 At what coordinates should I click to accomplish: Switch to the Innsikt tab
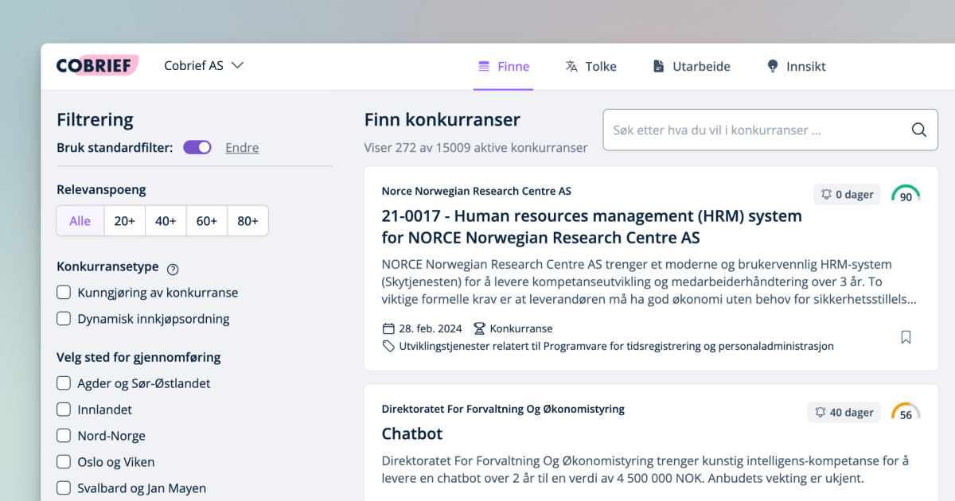point(796,66)
